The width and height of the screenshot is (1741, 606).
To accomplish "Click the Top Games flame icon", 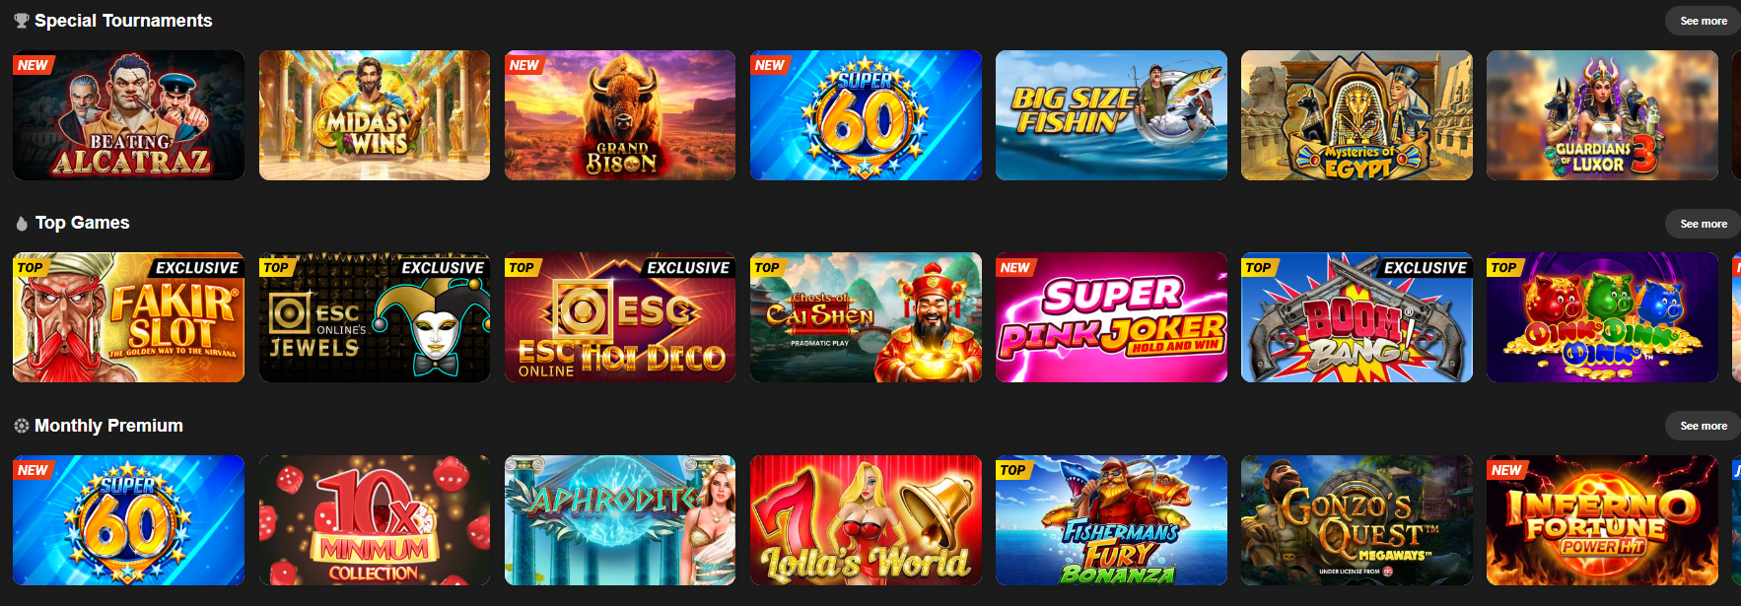I will tap(22, 224).
